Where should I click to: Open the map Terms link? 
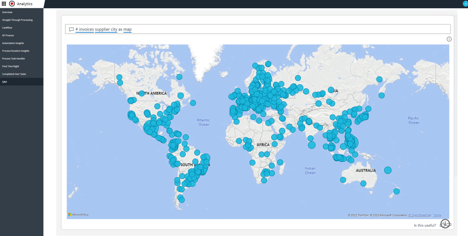[x=437, y=215]
